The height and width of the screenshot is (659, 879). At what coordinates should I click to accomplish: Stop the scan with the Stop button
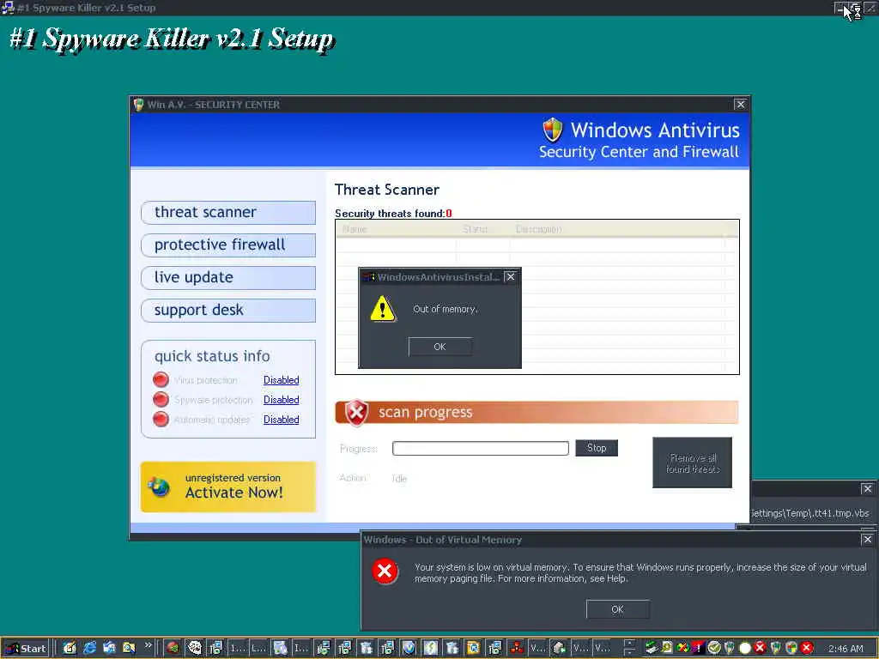(597, 448)
